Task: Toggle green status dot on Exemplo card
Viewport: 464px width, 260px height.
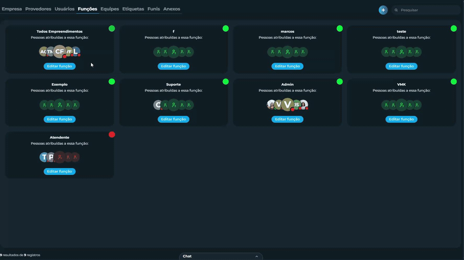Action: click(x=112, y=82)
